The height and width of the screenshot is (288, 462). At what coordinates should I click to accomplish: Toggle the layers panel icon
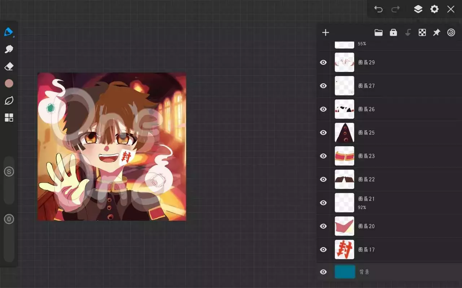tap(418, 9)
